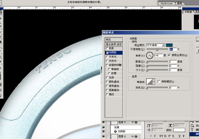Toggle Small Caps (Tr) text style
This screenshot has height=139, width=199.
click(165, 136)
